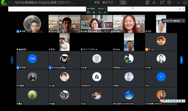Clear the search box text with the X
The height and width of the screenshot is (111, 188).
point(117,3)
